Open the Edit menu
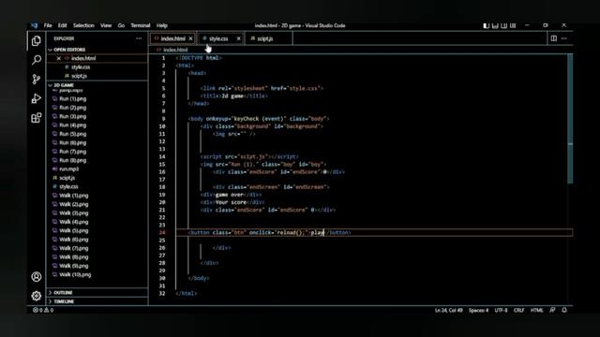This screenshot has width=600, height=337. (x=63, y=25)
